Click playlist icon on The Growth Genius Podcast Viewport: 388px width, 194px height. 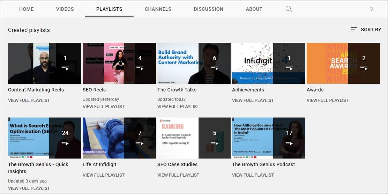[x=289, y=143]
